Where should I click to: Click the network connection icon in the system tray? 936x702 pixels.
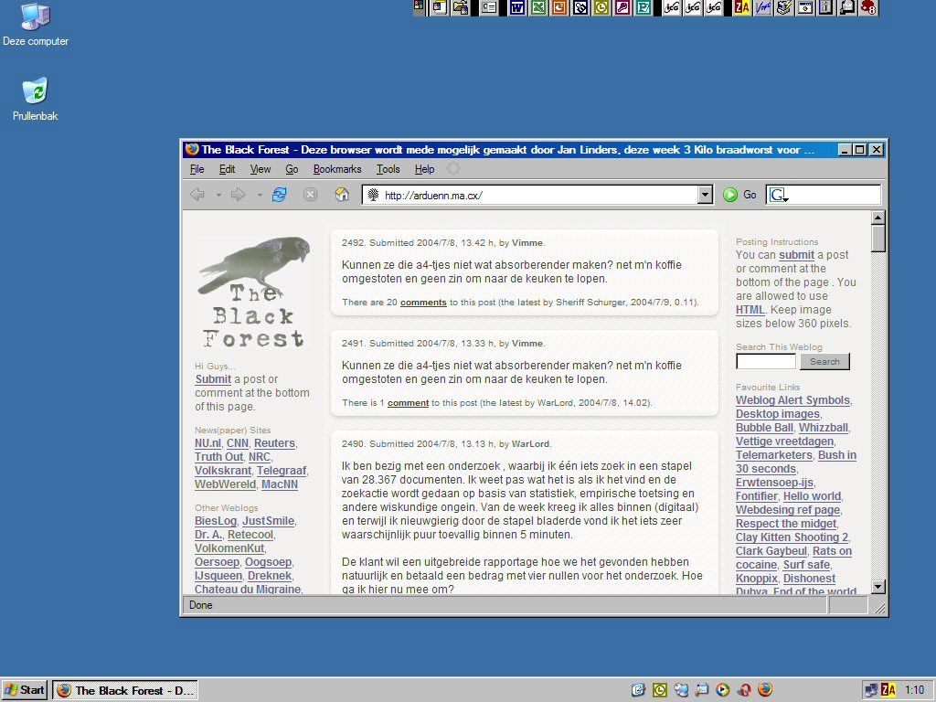(x=871, y=690)
